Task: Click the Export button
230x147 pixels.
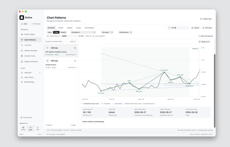Action: (195, 28)
